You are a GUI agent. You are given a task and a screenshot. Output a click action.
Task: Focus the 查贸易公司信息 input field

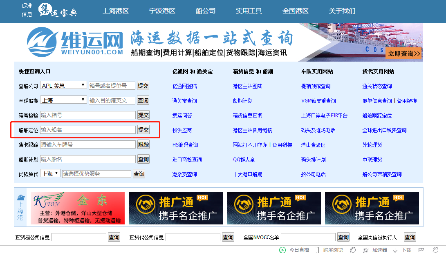pyautogui.click(x=79, y=237)
